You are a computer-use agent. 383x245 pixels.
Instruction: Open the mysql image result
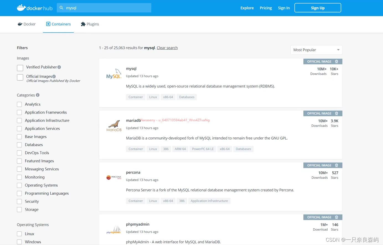click(131, 68)
